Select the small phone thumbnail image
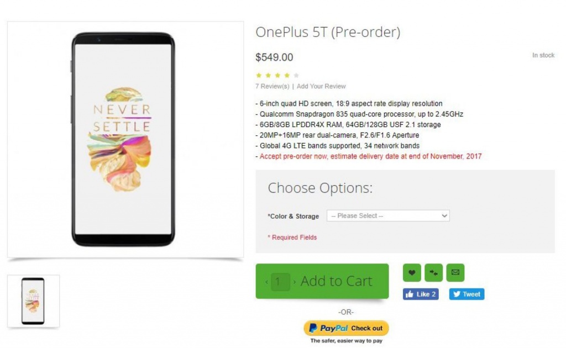The width and height of the screenshot is (566, 348). point(33,301)
